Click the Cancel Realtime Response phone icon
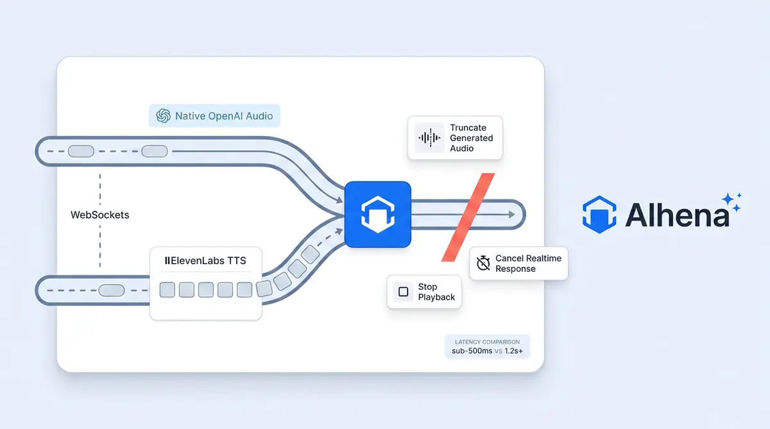Image resolution: width=770 pixels, height=429 pixels. (483, 263)
